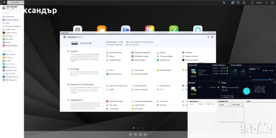Select Network & File Services category heading
The height and width of the screenshot is (138, 276).
coord(82,84)
